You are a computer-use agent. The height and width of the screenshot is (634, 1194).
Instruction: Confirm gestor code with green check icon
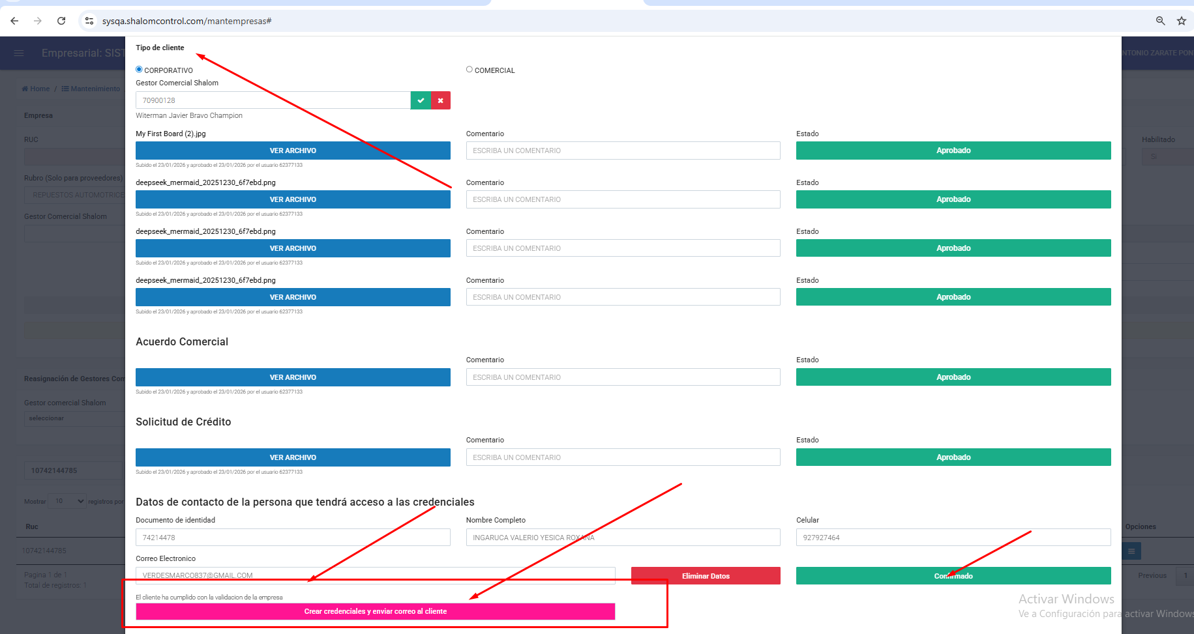(x=421, y=100)
